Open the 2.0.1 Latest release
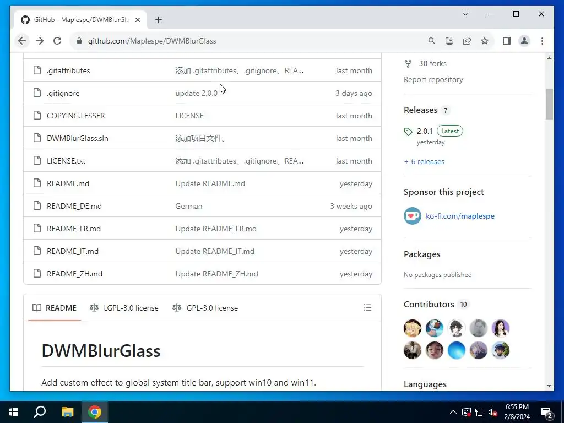This screenshot has width=564, height=423. (433, 132)
